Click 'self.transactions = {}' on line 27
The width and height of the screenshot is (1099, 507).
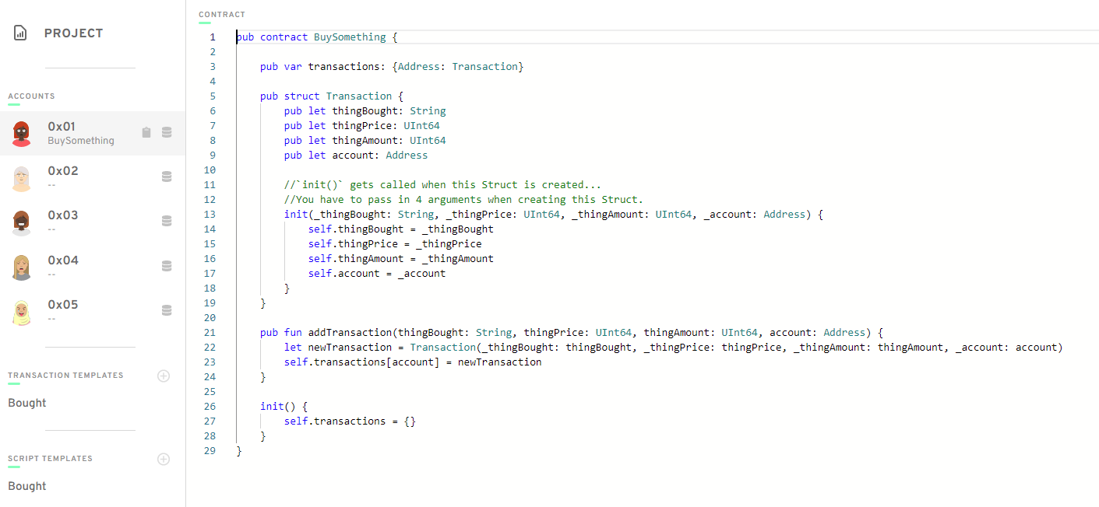click(x=350, y=421)
